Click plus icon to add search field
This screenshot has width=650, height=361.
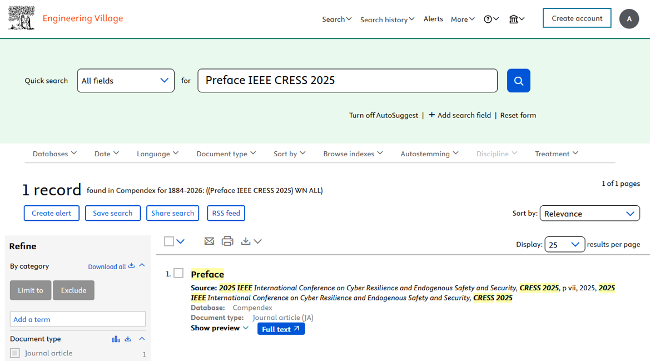[x=431, y=115]
